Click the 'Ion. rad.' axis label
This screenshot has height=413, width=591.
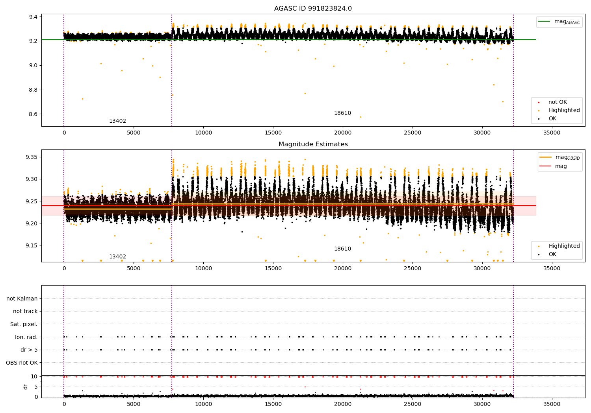pyautogui.click(x=26, y=337)
